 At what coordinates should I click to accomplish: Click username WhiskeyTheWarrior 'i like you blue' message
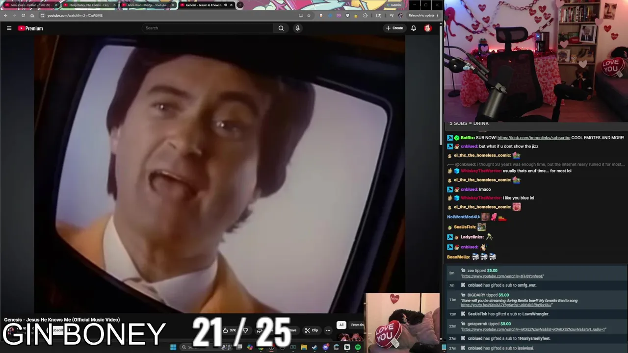point(480,198)
